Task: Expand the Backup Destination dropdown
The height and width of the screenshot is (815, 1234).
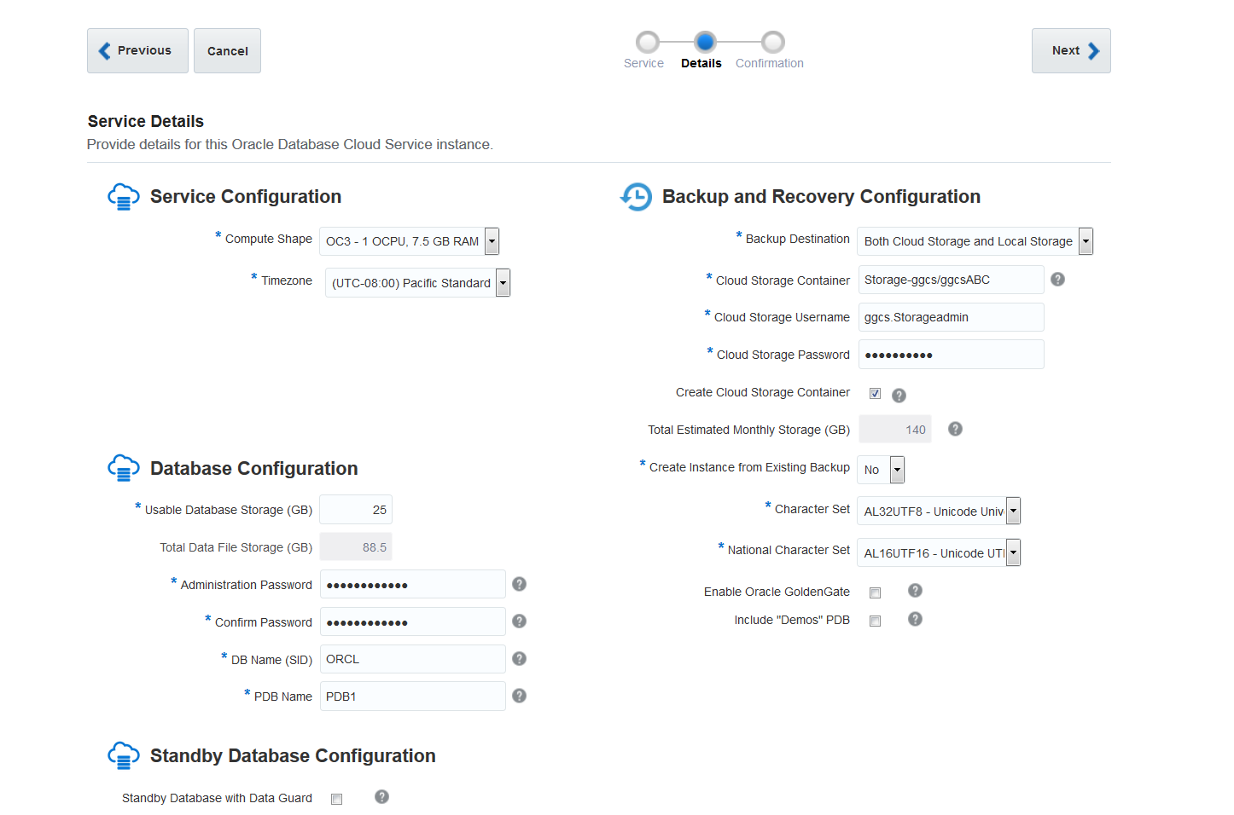Action: 1086,241
